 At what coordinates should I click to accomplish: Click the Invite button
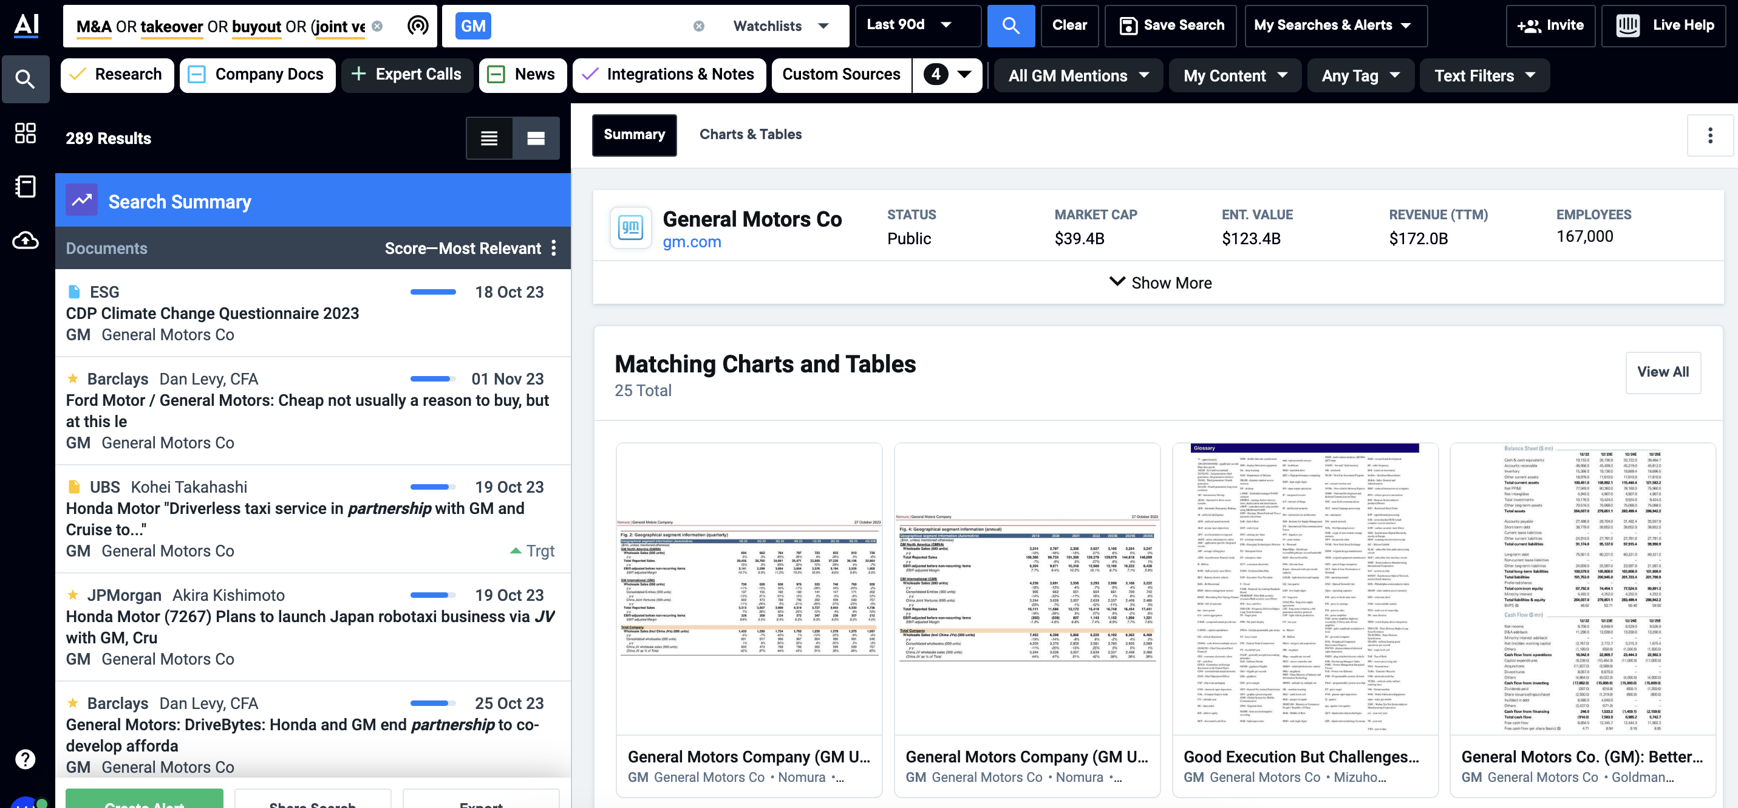(1550, 26)
